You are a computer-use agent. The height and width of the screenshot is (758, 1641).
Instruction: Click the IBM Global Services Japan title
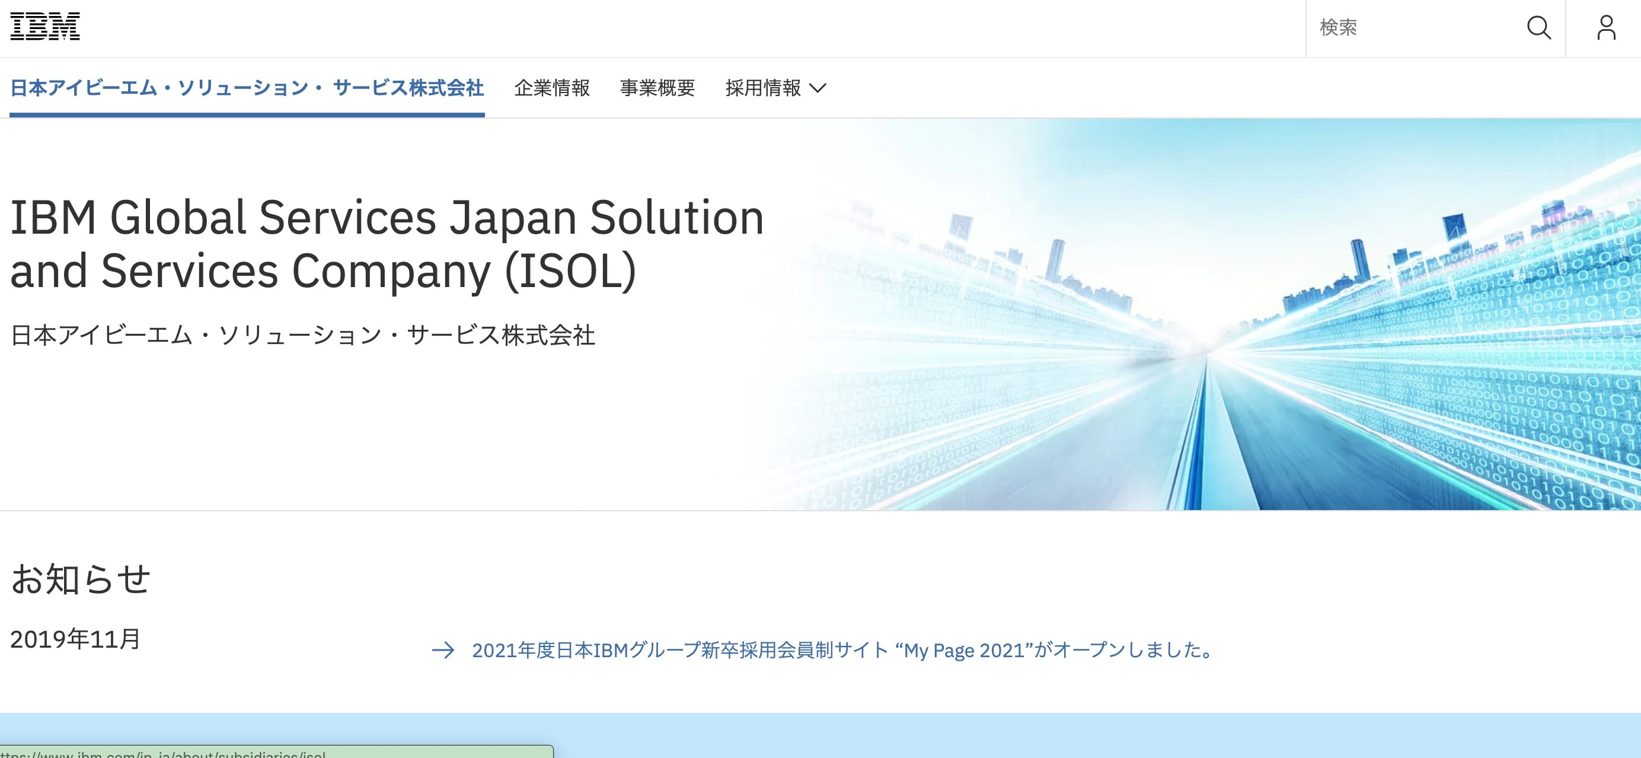[x=387, y=244]
